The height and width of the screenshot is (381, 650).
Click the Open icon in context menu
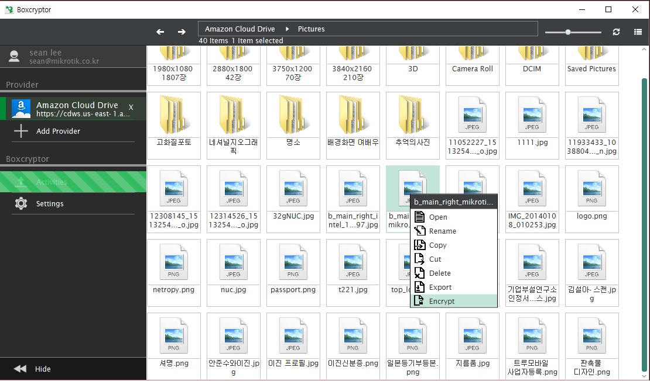coord(419,217)
